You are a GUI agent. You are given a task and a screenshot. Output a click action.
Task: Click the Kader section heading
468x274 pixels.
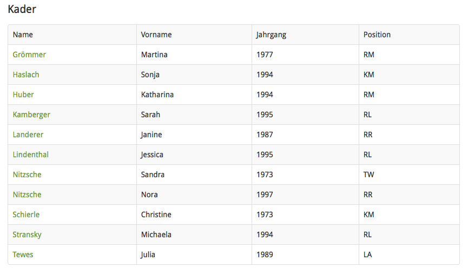pos(22,9)
